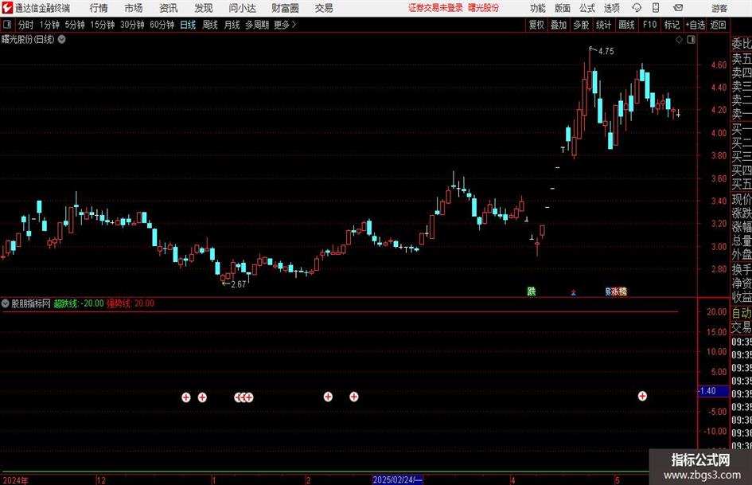This screenshot has height=485, width=752.
Task: Open the 曙光股份(日线) chart dropdown arrow
Action: pyautogui.click(x=62, y=40)
